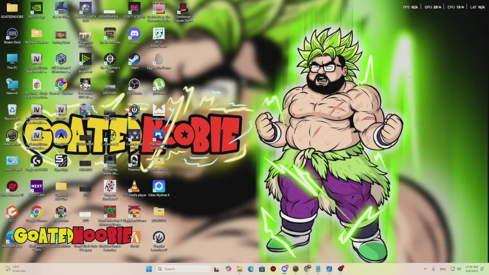The width and height of the screenshot is (489, 275).
Task: Select the OBS Studio desktop shortcut
Action: click(134, 87)
